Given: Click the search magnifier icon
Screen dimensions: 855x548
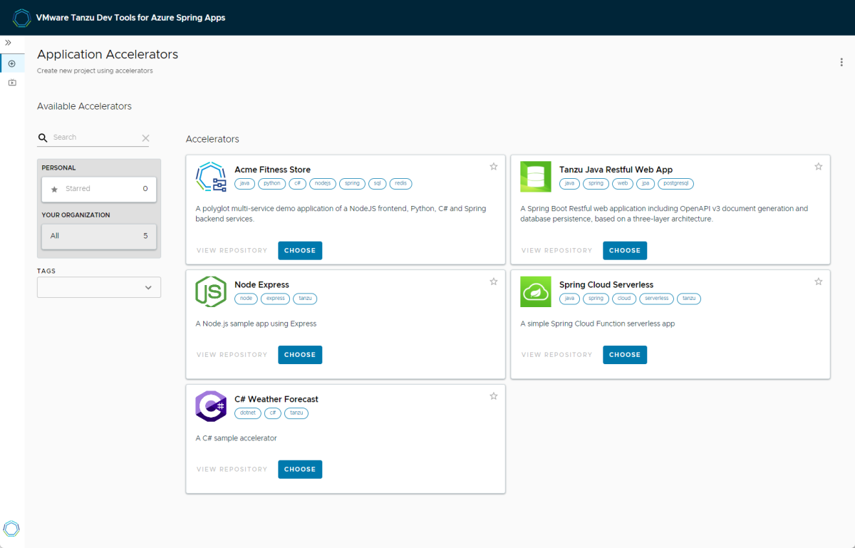Looking at the screenshot, I should [x=43, y=138].
